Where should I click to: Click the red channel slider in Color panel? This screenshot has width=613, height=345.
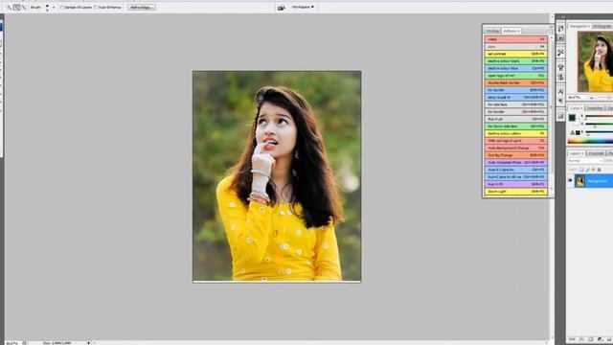click(x=599, y=117)
